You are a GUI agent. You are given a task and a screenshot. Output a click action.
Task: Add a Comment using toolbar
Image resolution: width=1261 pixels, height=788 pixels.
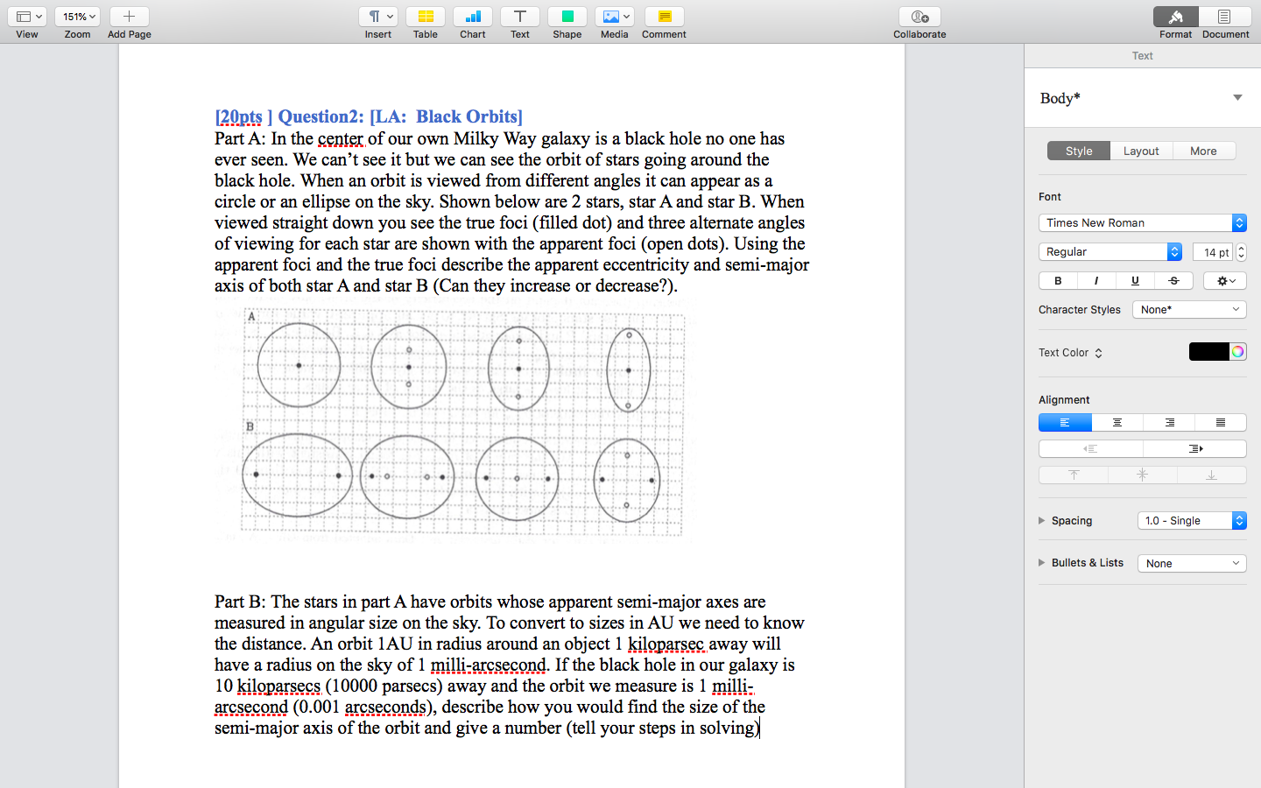click(664, 17)
